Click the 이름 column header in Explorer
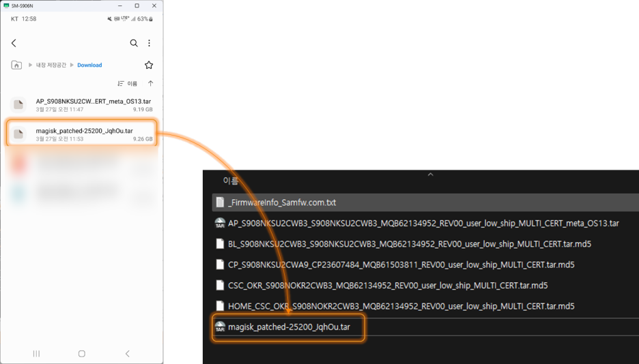The image size is (639, 364). pyautogui.click(x=230, y=181)
